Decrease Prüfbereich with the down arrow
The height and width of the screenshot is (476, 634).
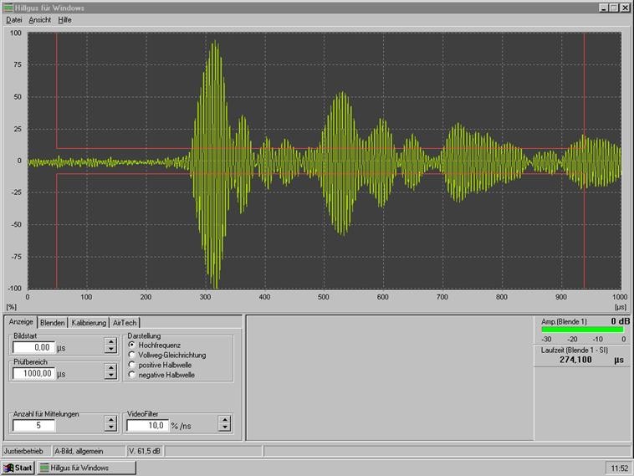coord(110,377)
